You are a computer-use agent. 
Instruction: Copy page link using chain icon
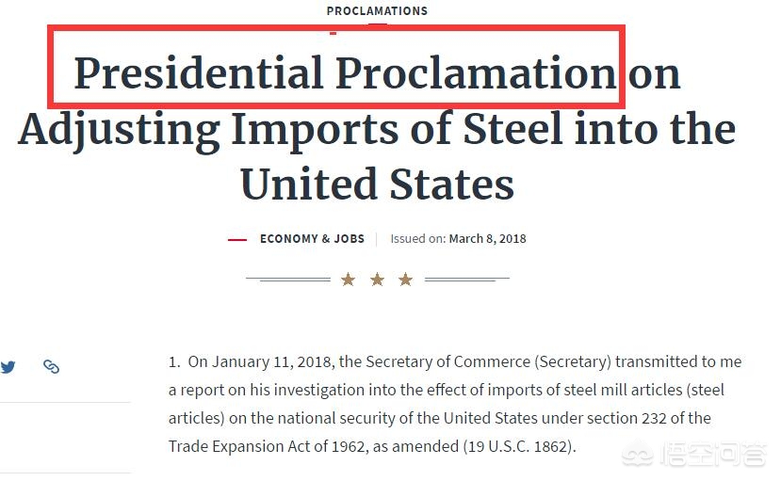51,366
